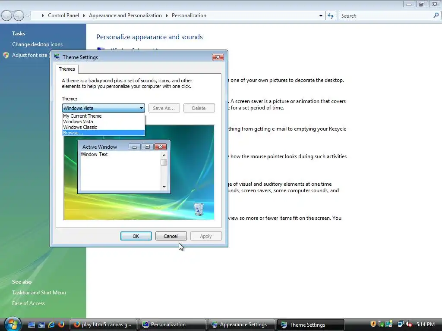This screenshot has width=442, height=331.
Task: Click preview scrollbar down arrow
Action: pos(164,187)
